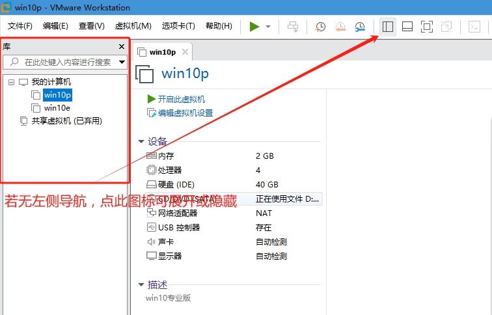Click the network adapter icon
Screen dimensions: 492x315
pyautogui.click(x=151, y=213)
